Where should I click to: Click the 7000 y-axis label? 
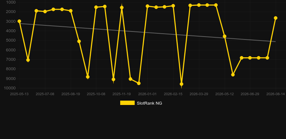(11, 59)
